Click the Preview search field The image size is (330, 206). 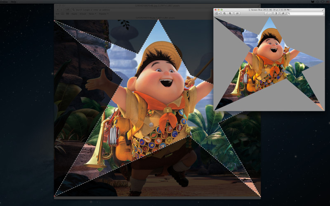(305, 14)
